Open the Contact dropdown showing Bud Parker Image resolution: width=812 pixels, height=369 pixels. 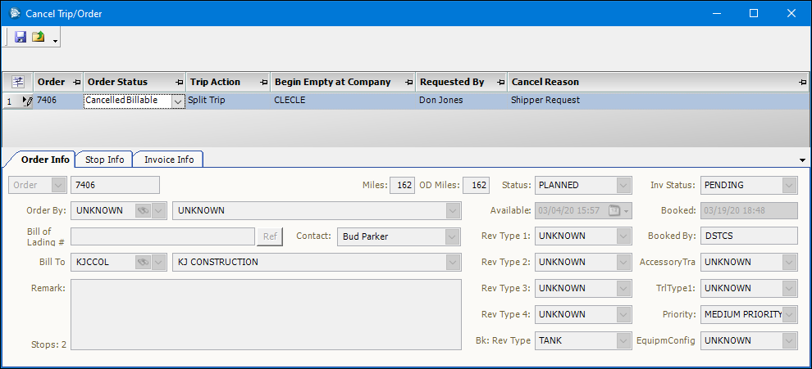[452, 236]
